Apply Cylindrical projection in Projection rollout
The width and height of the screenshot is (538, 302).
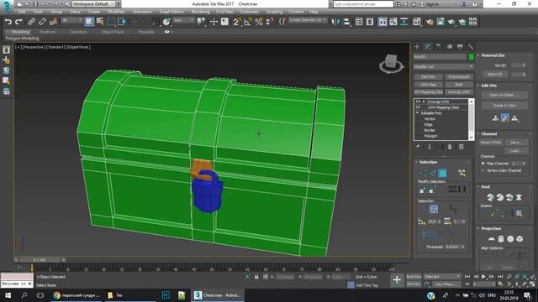[x=501, y=239]
